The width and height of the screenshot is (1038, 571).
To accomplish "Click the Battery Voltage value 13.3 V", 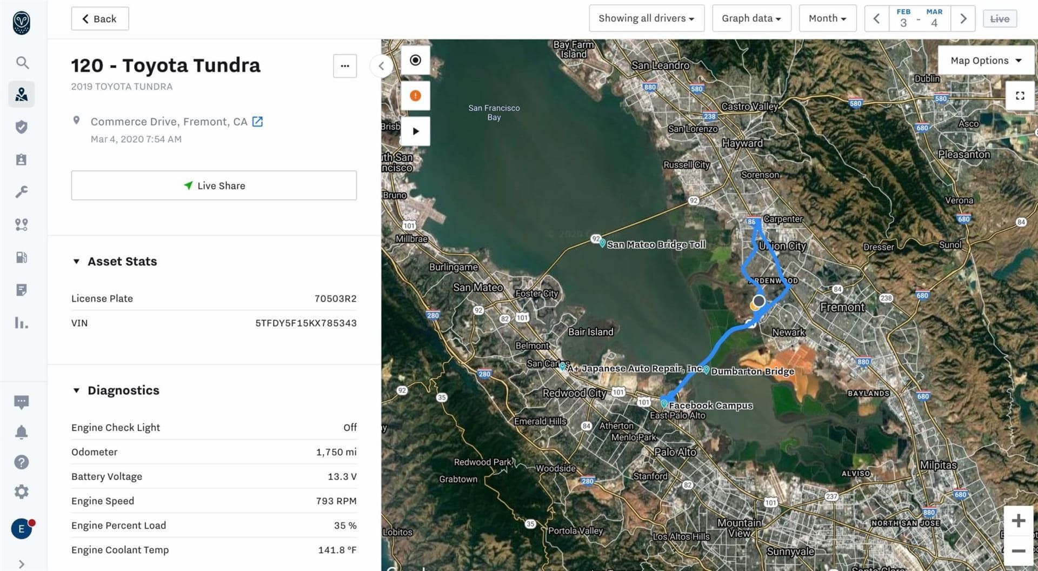I will point(342,476).
